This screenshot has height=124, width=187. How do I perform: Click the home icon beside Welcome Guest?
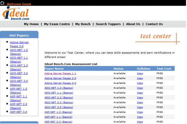click(3, 4)
